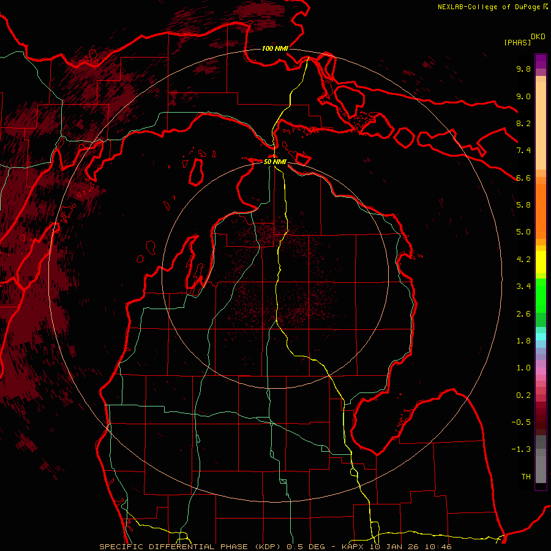
Task: Click the DKD product code text
Action: point(538,37)
